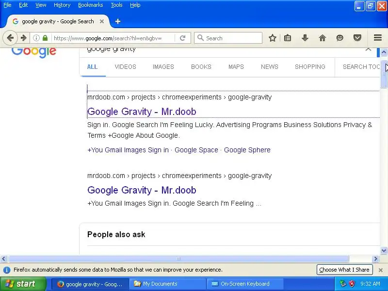Click vertical scrollbar down arrow
The width and height of the screenshot is (388, 291).
pos(384,251)
